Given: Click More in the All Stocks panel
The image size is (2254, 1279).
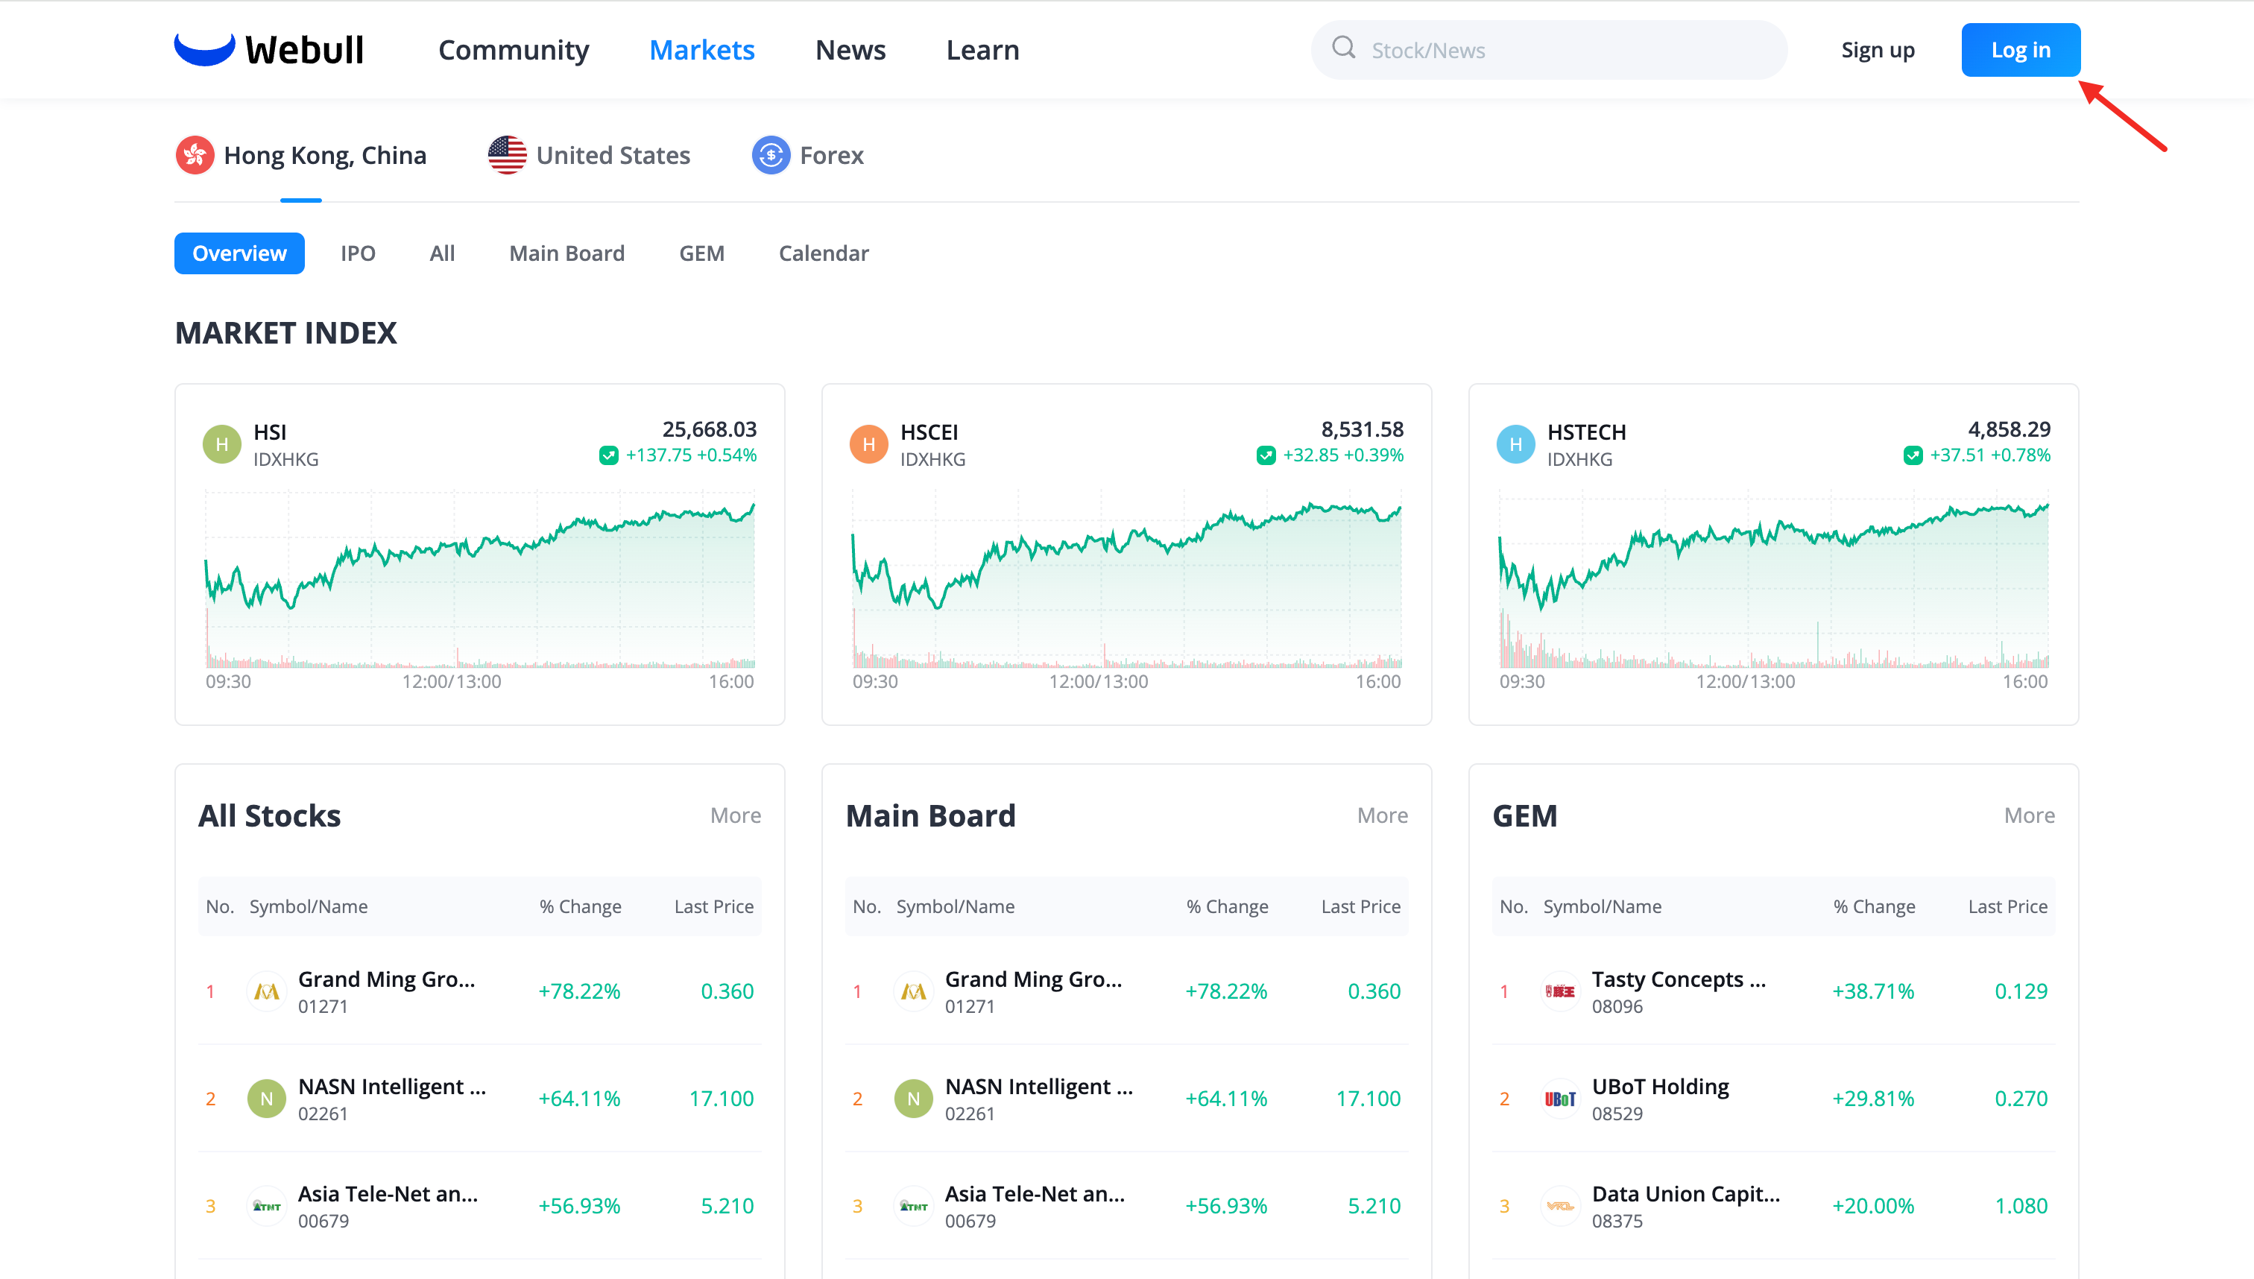Looking at the screenshot, I should click(735, 815).
